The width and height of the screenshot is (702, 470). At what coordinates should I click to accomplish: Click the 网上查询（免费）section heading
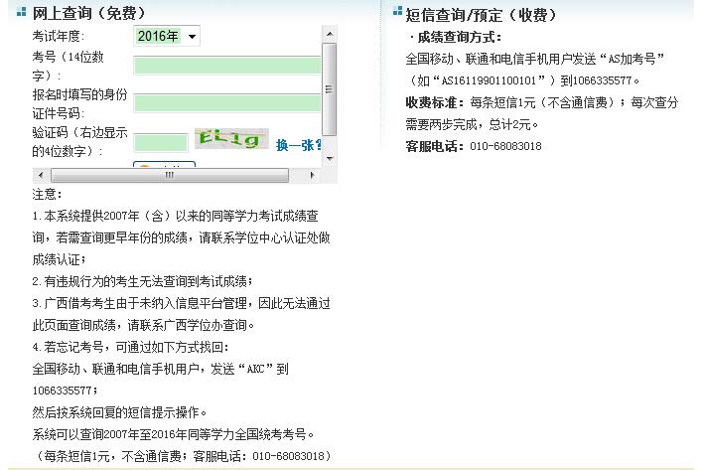[88, 13]
